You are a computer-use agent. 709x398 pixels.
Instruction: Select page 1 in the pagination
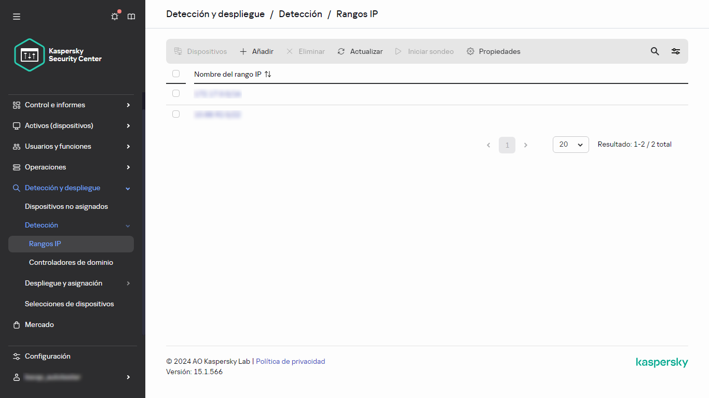coord(507,145)
